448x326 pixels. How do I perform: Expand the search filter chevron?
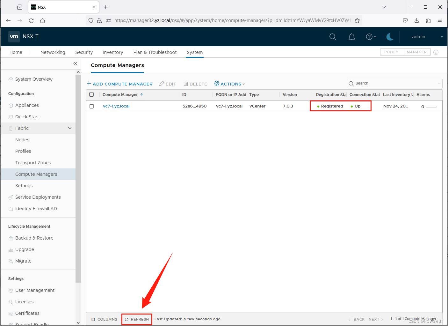439,84
